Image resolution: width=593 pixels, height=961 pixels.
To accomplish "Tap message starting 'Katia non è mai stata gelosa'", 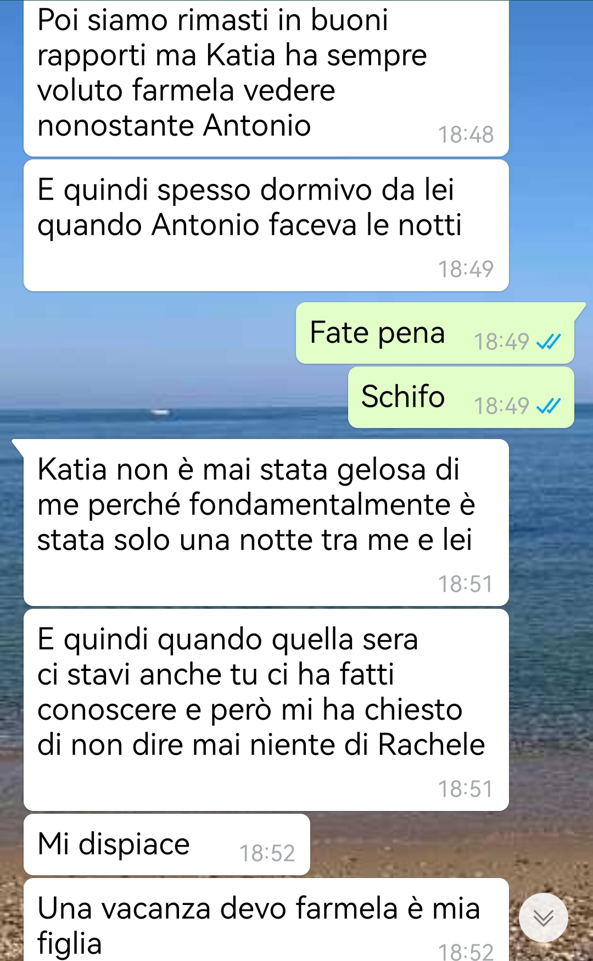I will (x=266, y=523).
